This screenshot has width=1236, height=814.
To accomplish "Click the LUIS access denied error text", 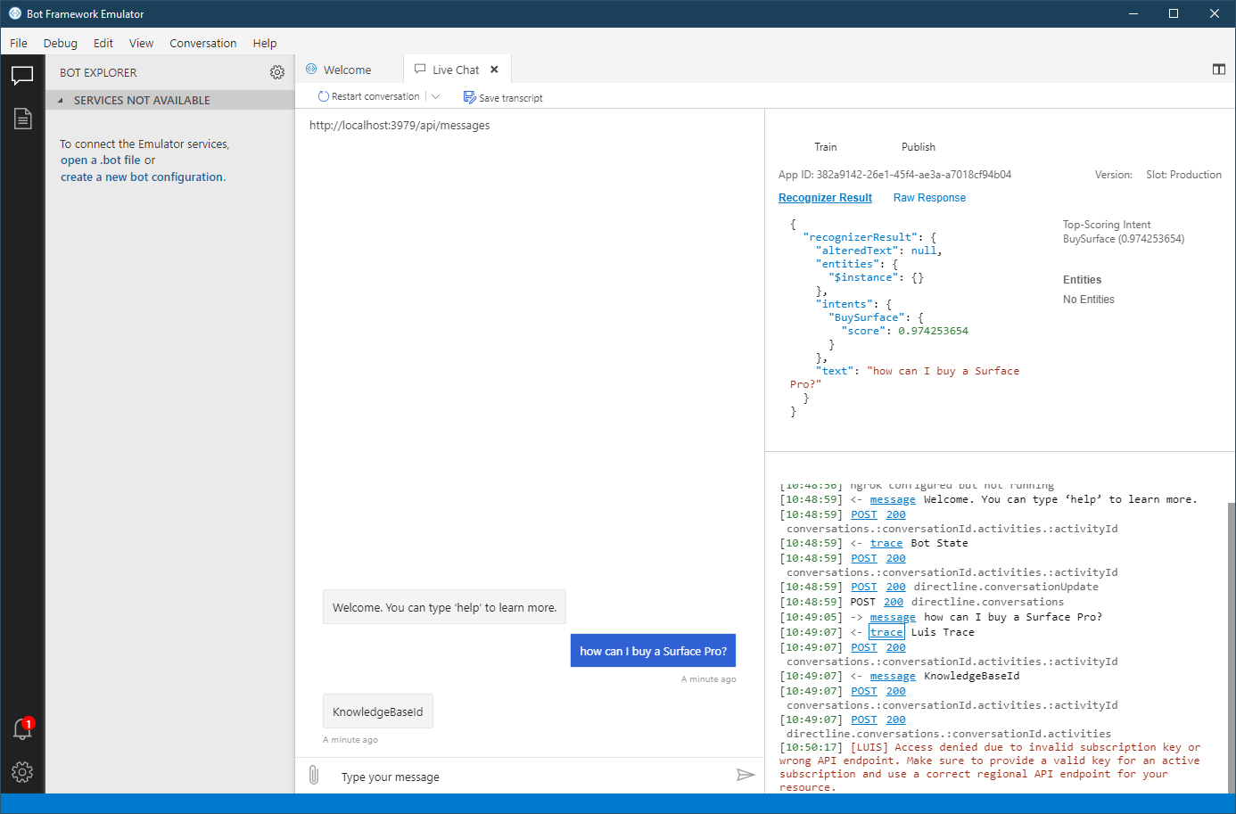I will [990, 767].
